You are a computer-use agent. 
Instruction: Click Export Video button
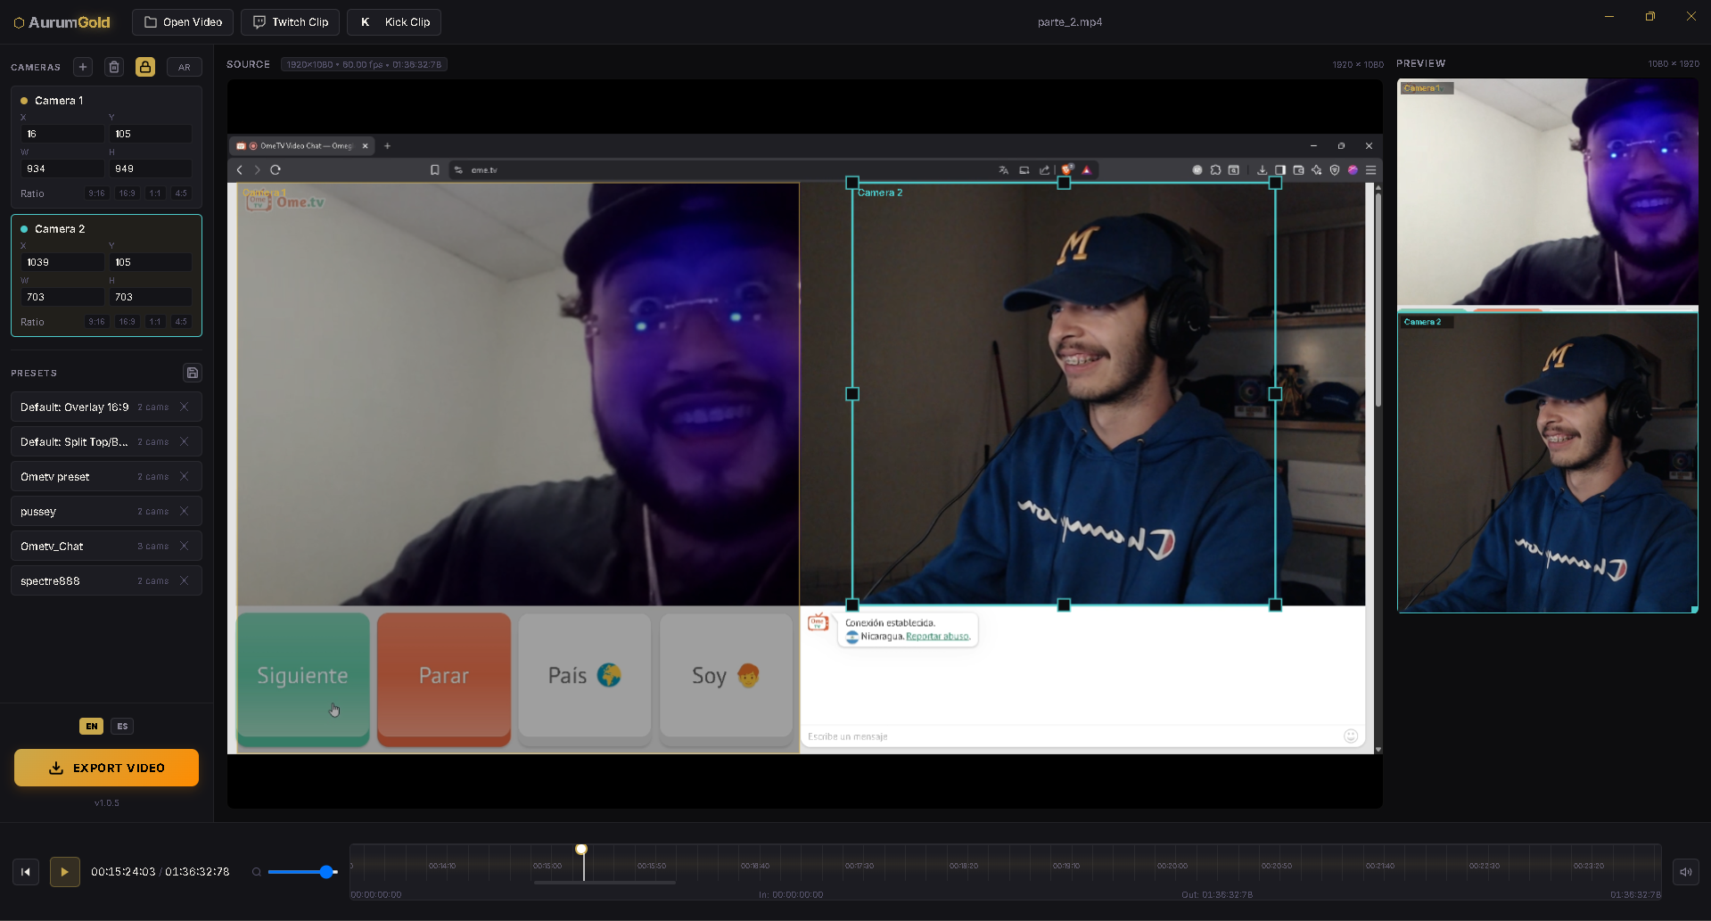pos(106,768)
